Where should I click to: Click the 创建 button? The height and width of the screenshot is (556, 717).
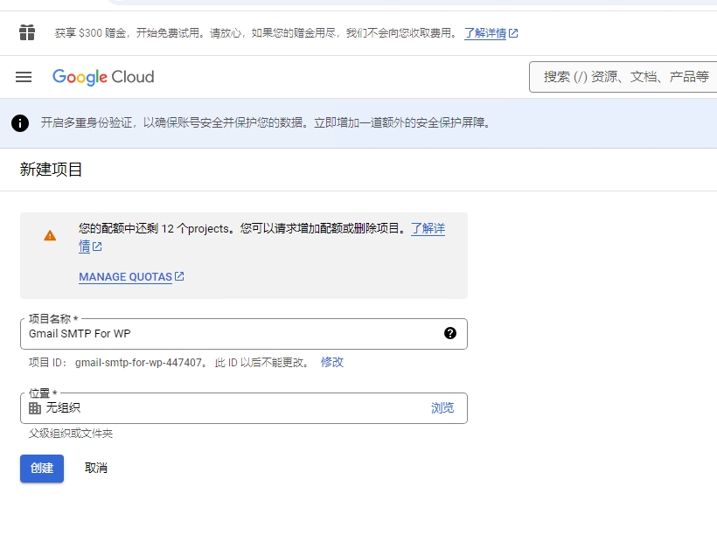(x=42, y=469)
